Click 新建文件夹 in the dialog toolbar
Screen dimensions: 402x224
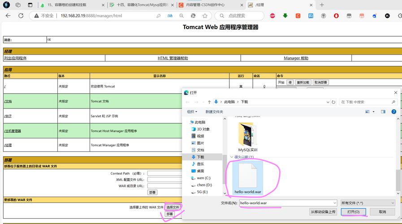214,112
